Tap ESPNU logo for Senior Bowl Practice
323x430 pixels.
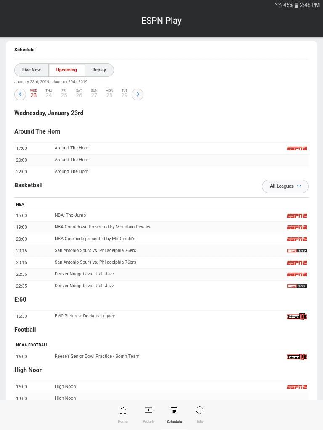(x=297, y=357)
